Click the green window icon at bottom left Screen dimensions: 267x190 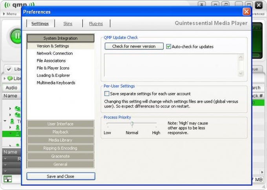8,179
